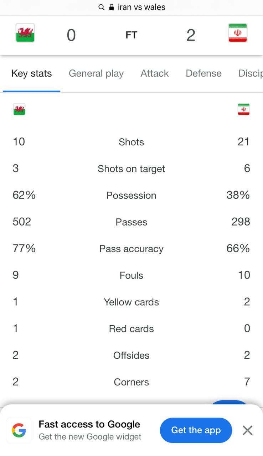
Task: Tap the small Wales flag above stats
Action: coord(19,109)
